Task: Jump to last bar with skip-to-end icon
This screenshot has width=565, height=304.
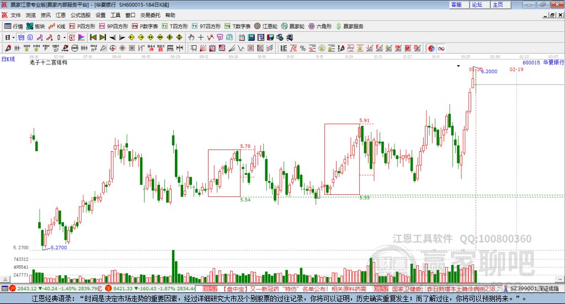Action: pos(103,38)
